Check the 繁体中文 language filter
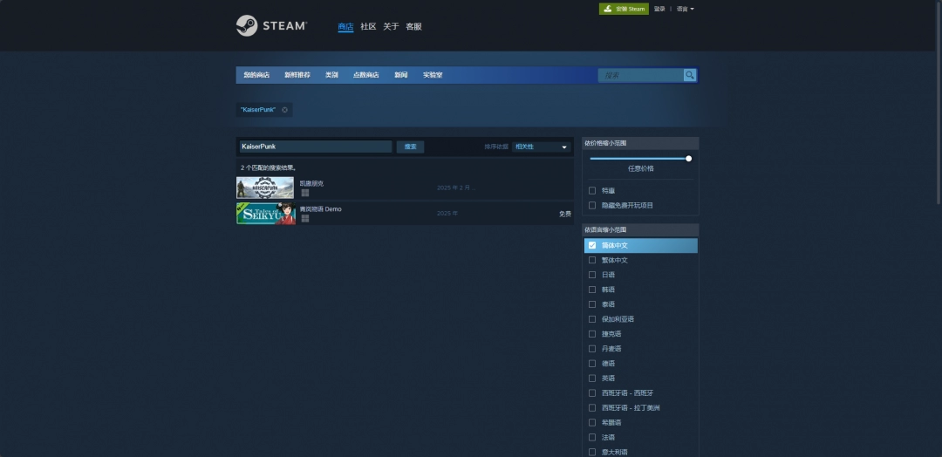The width and height of the screenshot is (942, 457). [592, 260]
